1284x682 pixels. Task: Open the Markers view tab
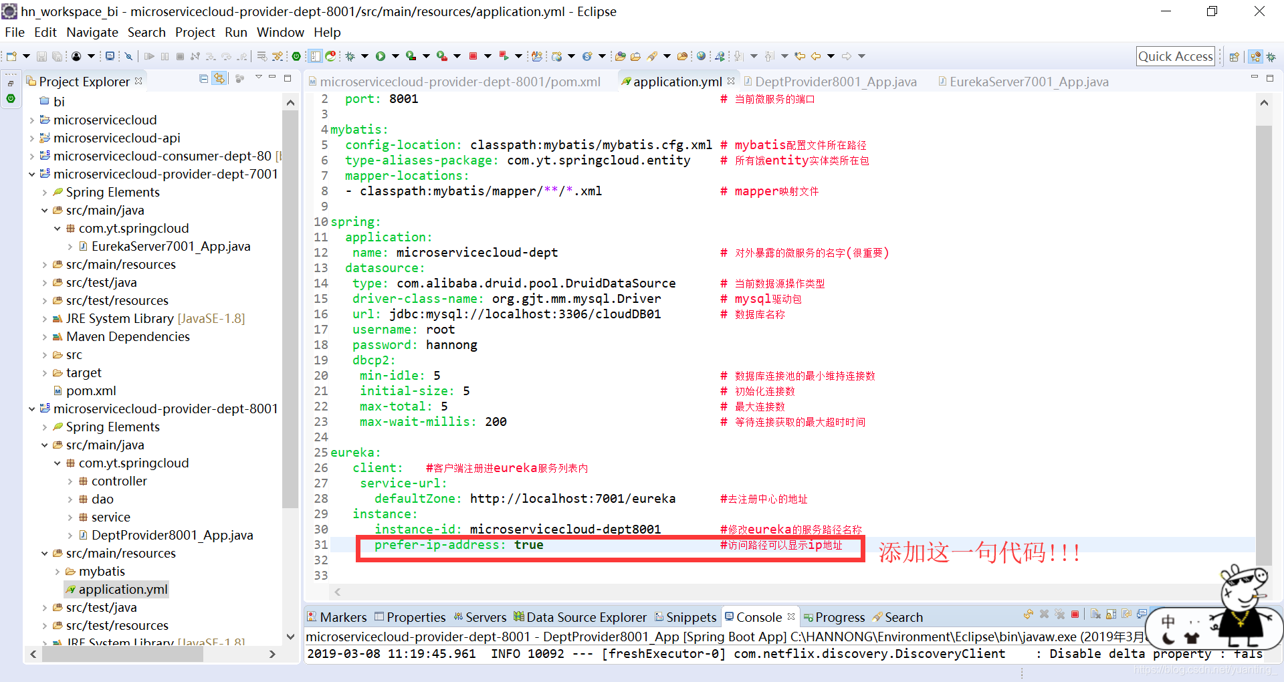click(x=337, y=617)
